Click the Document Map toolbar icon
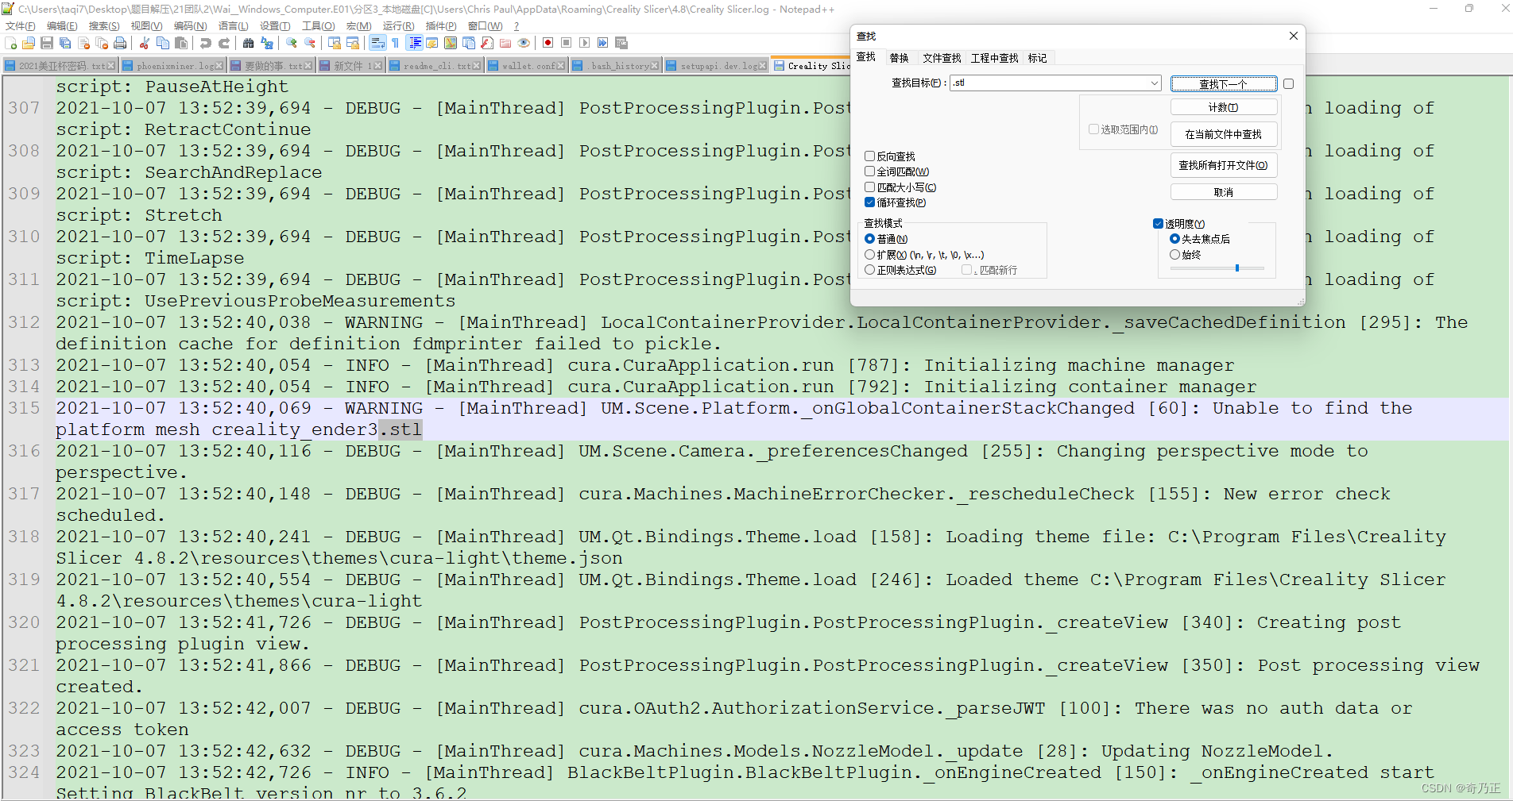This screenshot has height=801, width=1513. point(451,43)
